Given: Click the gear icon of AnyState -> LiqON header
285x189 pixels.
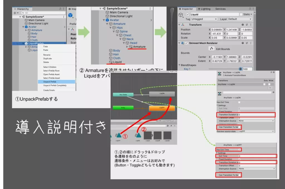Looking at the screenshot, I should point(274,72).
